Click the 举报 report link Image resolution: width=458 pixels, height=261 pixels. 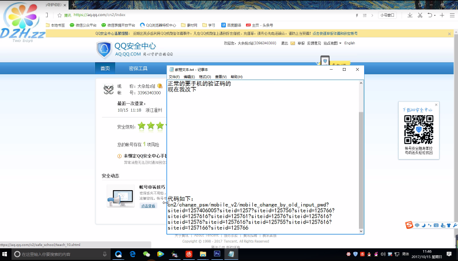click(301, 43)
